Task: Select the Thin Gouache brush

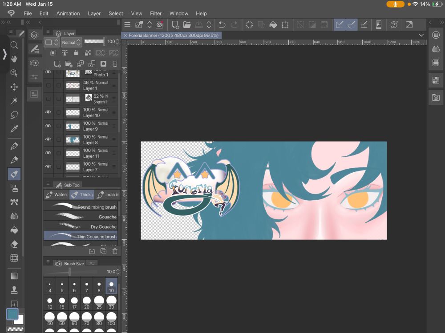Action: click(81, 237)
